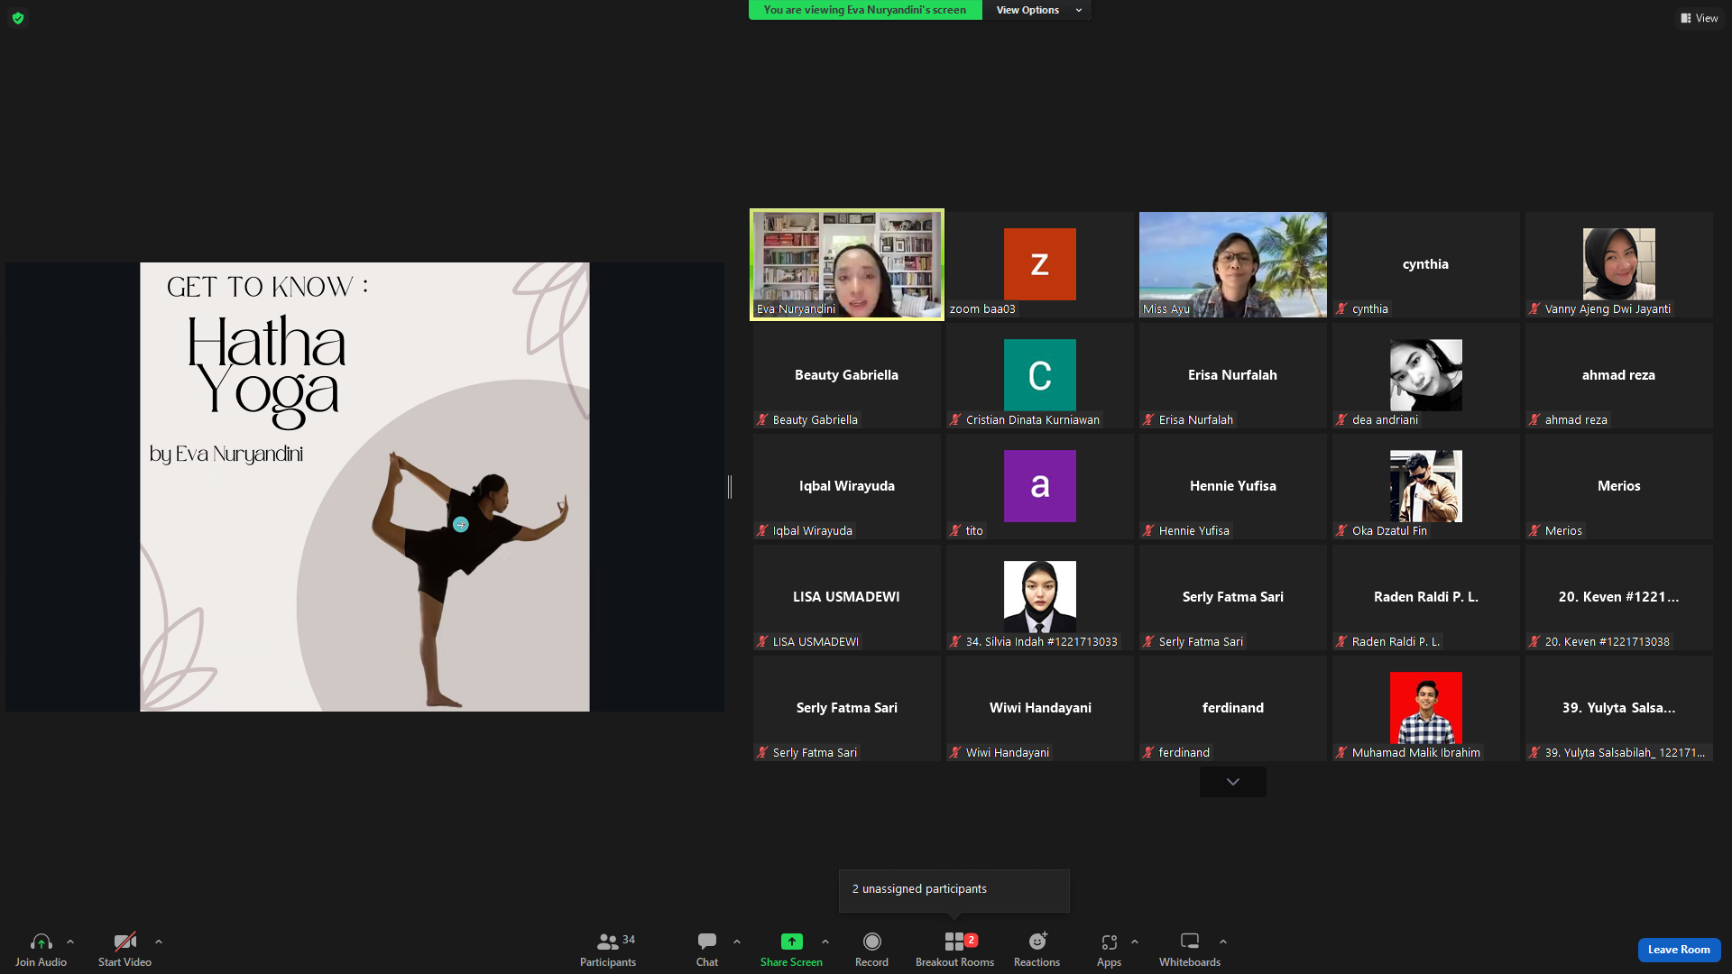The image size is (1732, 974).
Task: Click the green encryption shield icon
Action: pos(18,18)
